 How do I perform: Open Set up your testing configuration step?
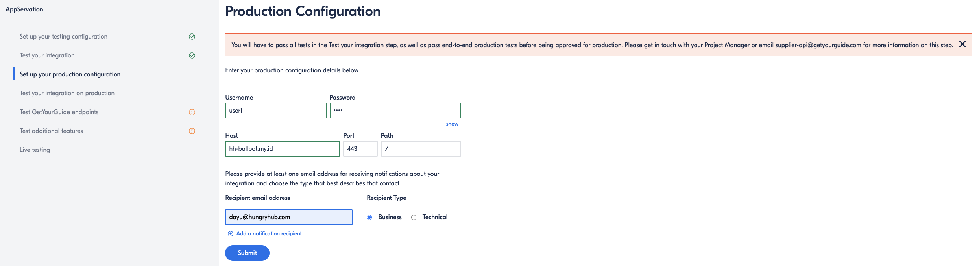pos(63,37)
